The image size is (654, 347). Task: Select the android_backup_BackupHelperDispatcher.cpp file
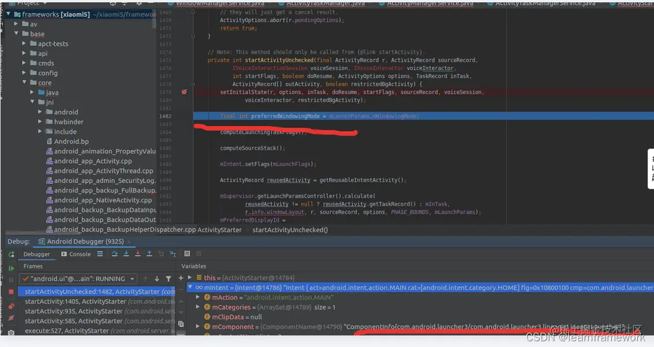click(x=121, y=230)
